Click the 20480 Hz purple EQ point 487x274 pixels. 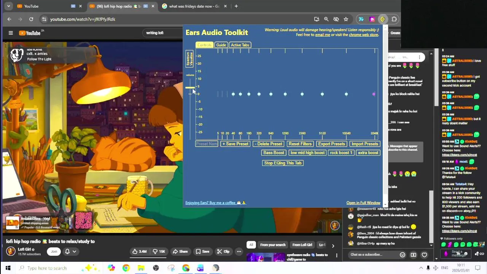[374, 94]
